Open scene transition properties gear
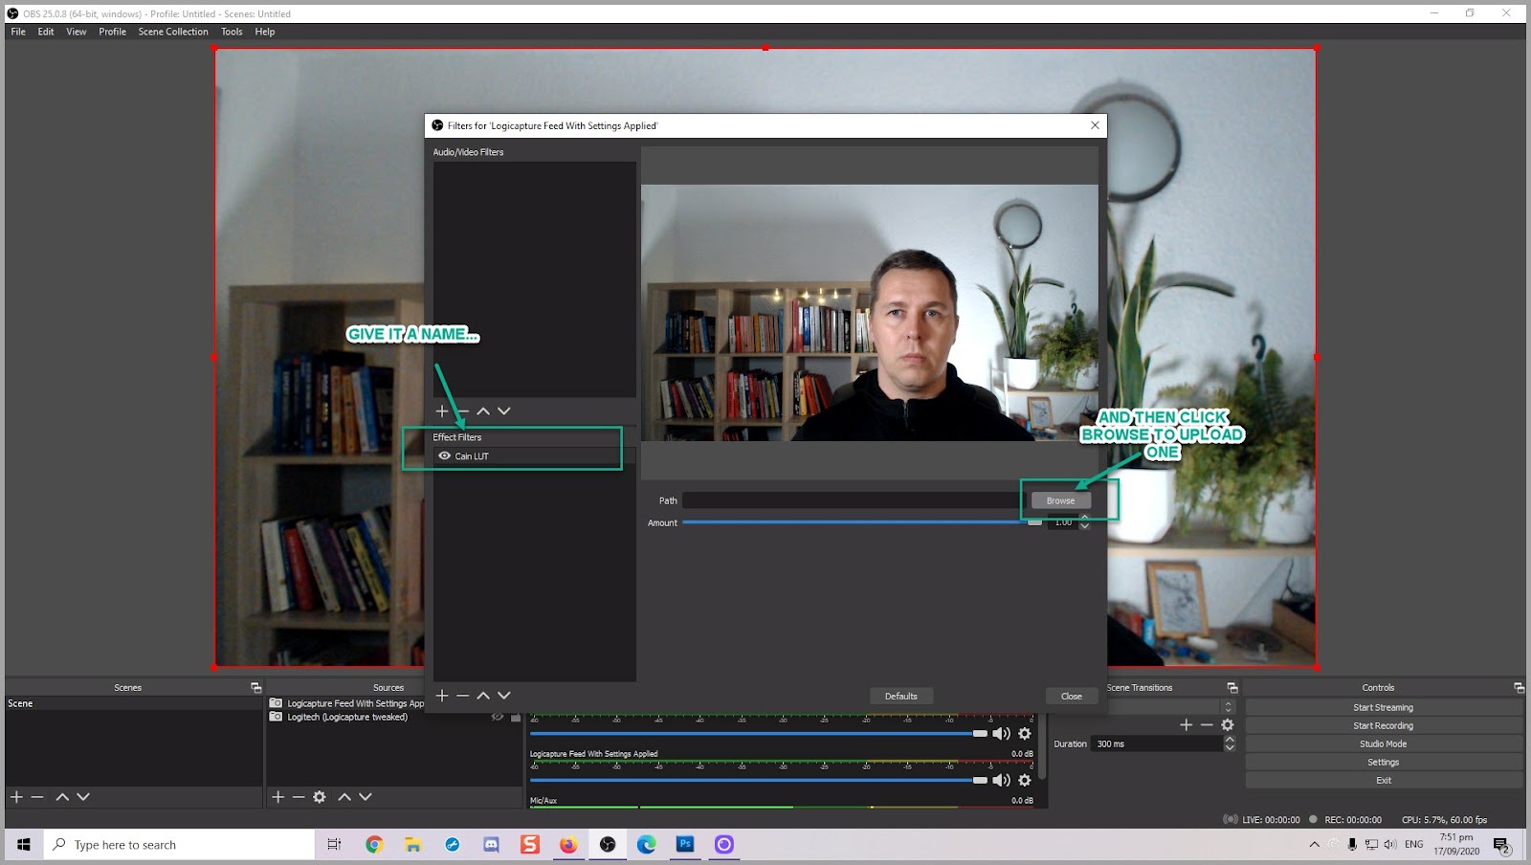This screenshot has width=1531, height=865. (1228, 725)
